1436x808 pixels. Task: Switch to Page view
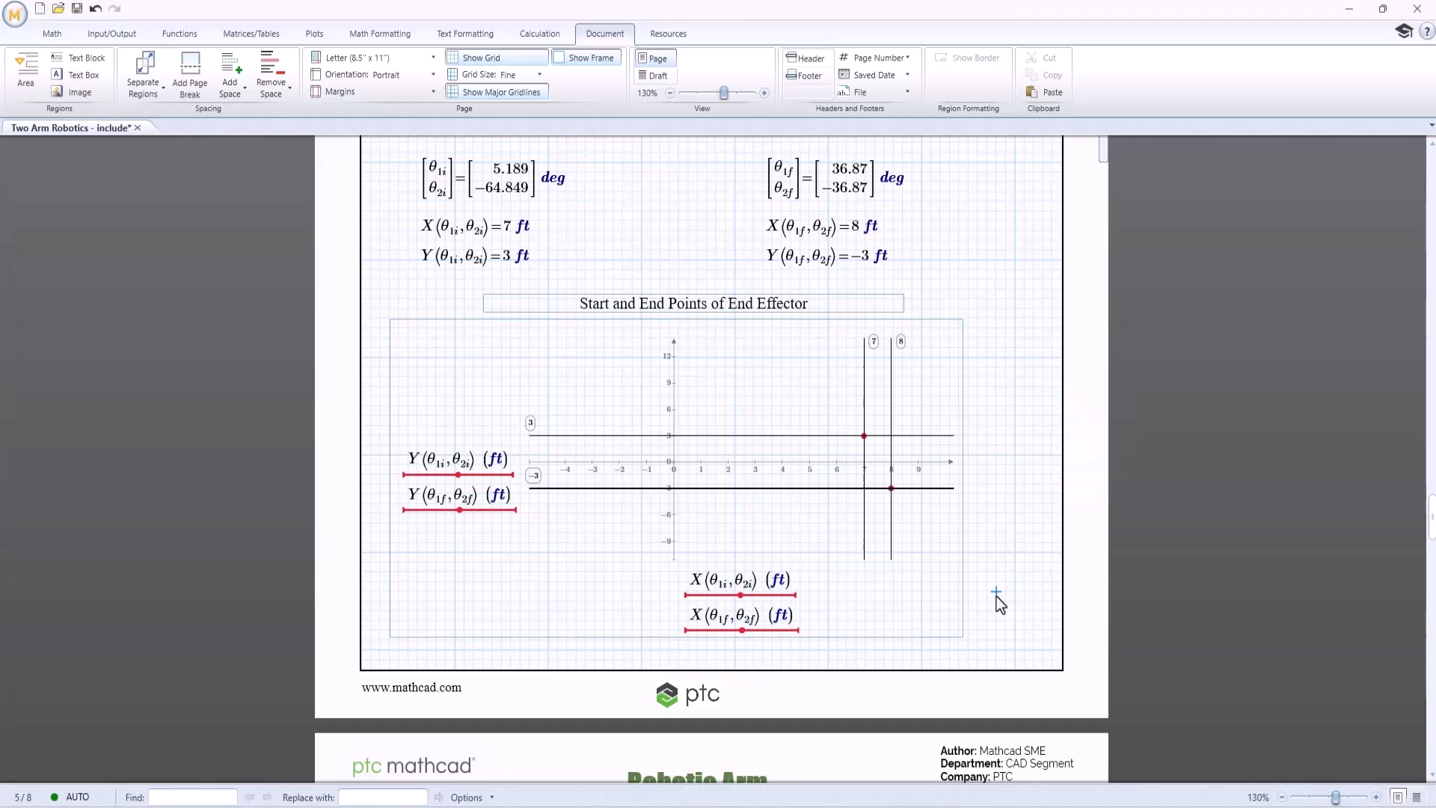654,58
